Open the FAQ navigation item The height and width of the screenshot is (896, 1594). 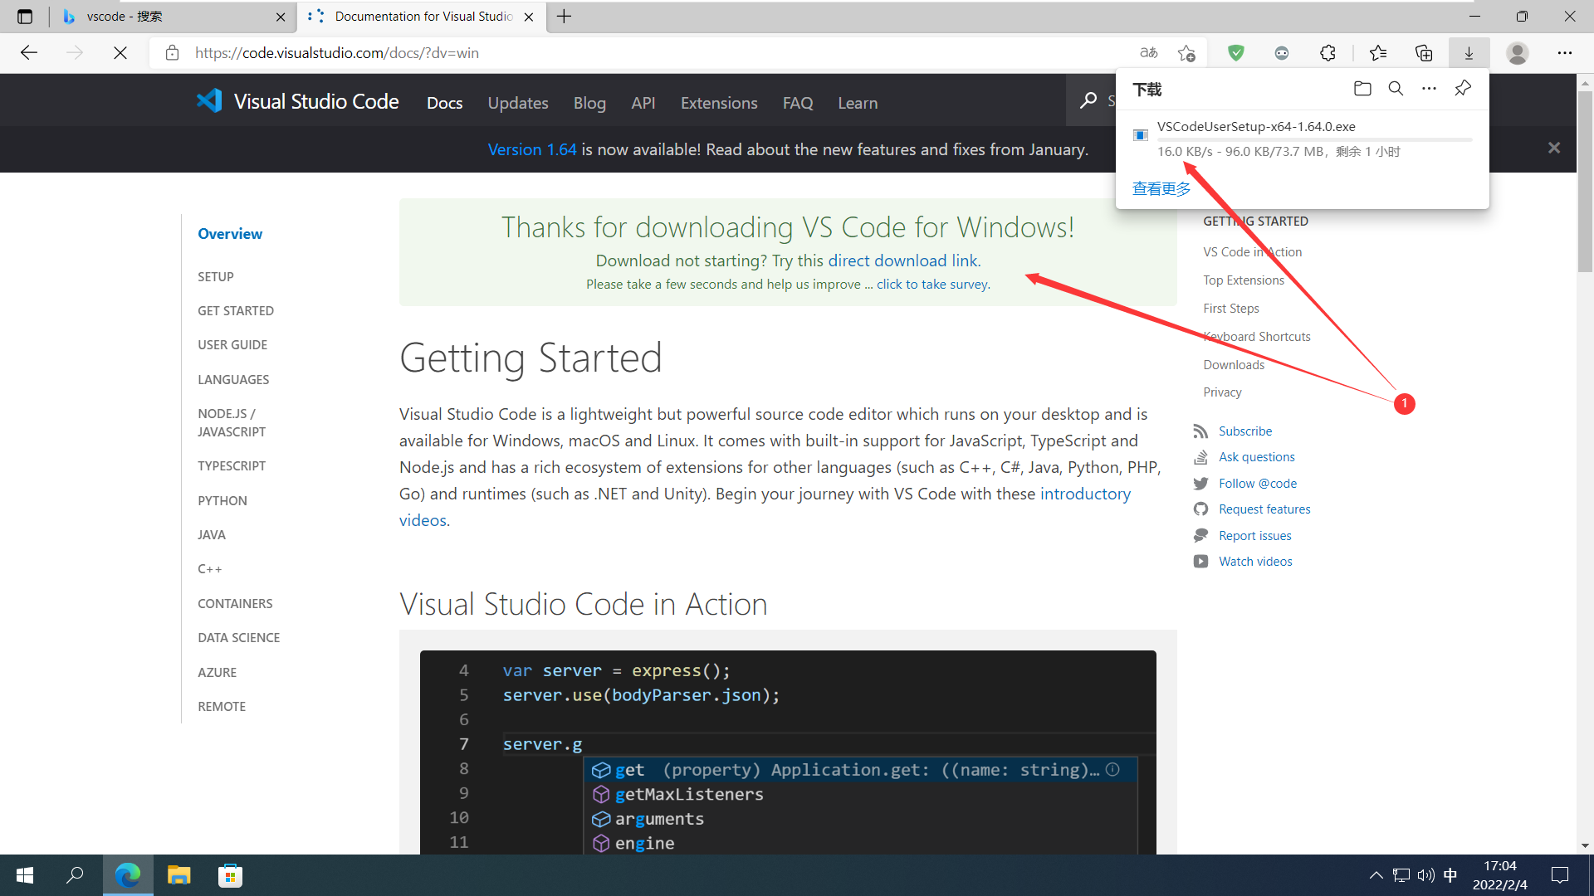(798, 103)
